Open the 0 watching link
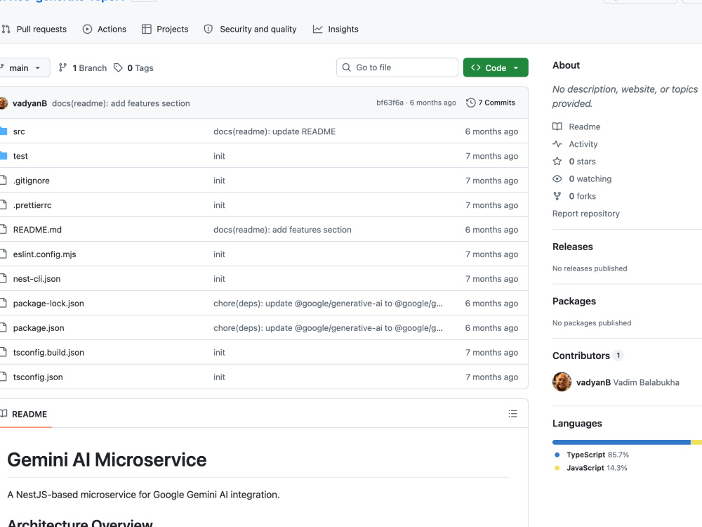This screenshot has height=527, width=702. click(x=590, y=178)
